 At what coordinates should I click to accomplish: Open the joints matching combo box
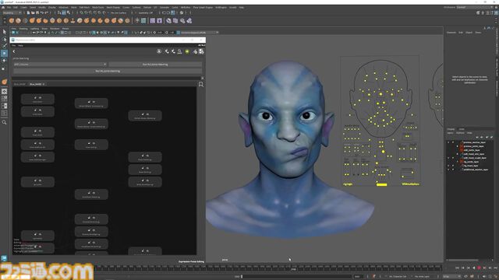coord(60,65)
